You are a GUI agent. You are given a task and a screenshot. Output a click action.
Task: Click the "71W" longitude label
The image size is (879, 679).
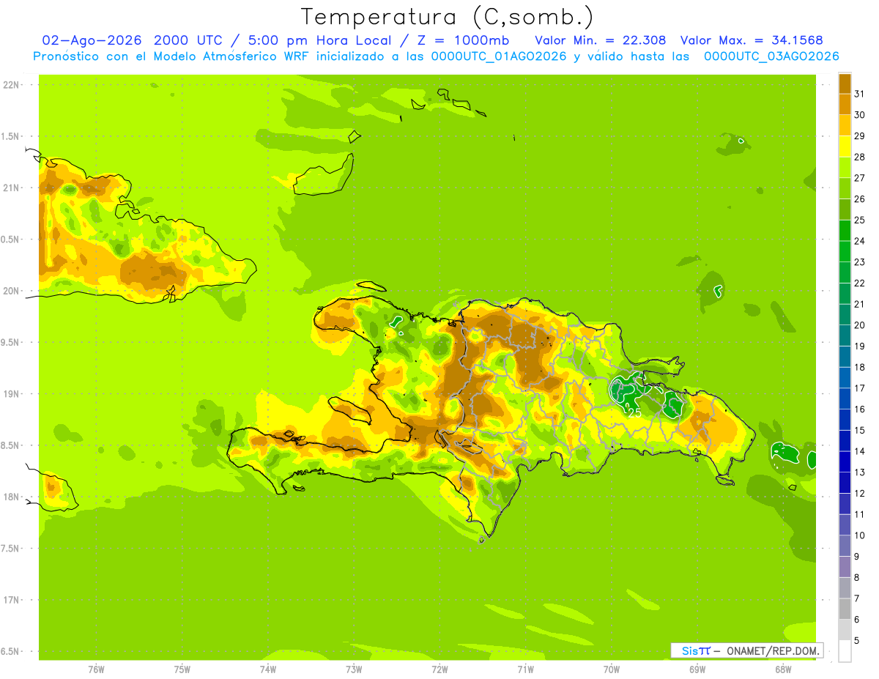coord(525,669)
